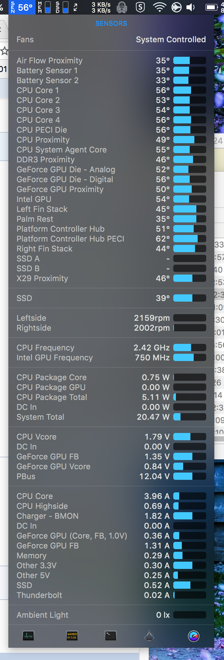224x660 pixels.
Task: Open Activity Monitor from the bottom shortcut row
Action: pos(28,636)
